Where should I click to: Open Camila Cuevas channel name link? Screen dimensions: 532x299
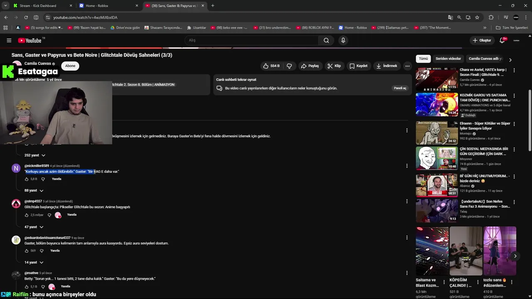coord(38,64)
